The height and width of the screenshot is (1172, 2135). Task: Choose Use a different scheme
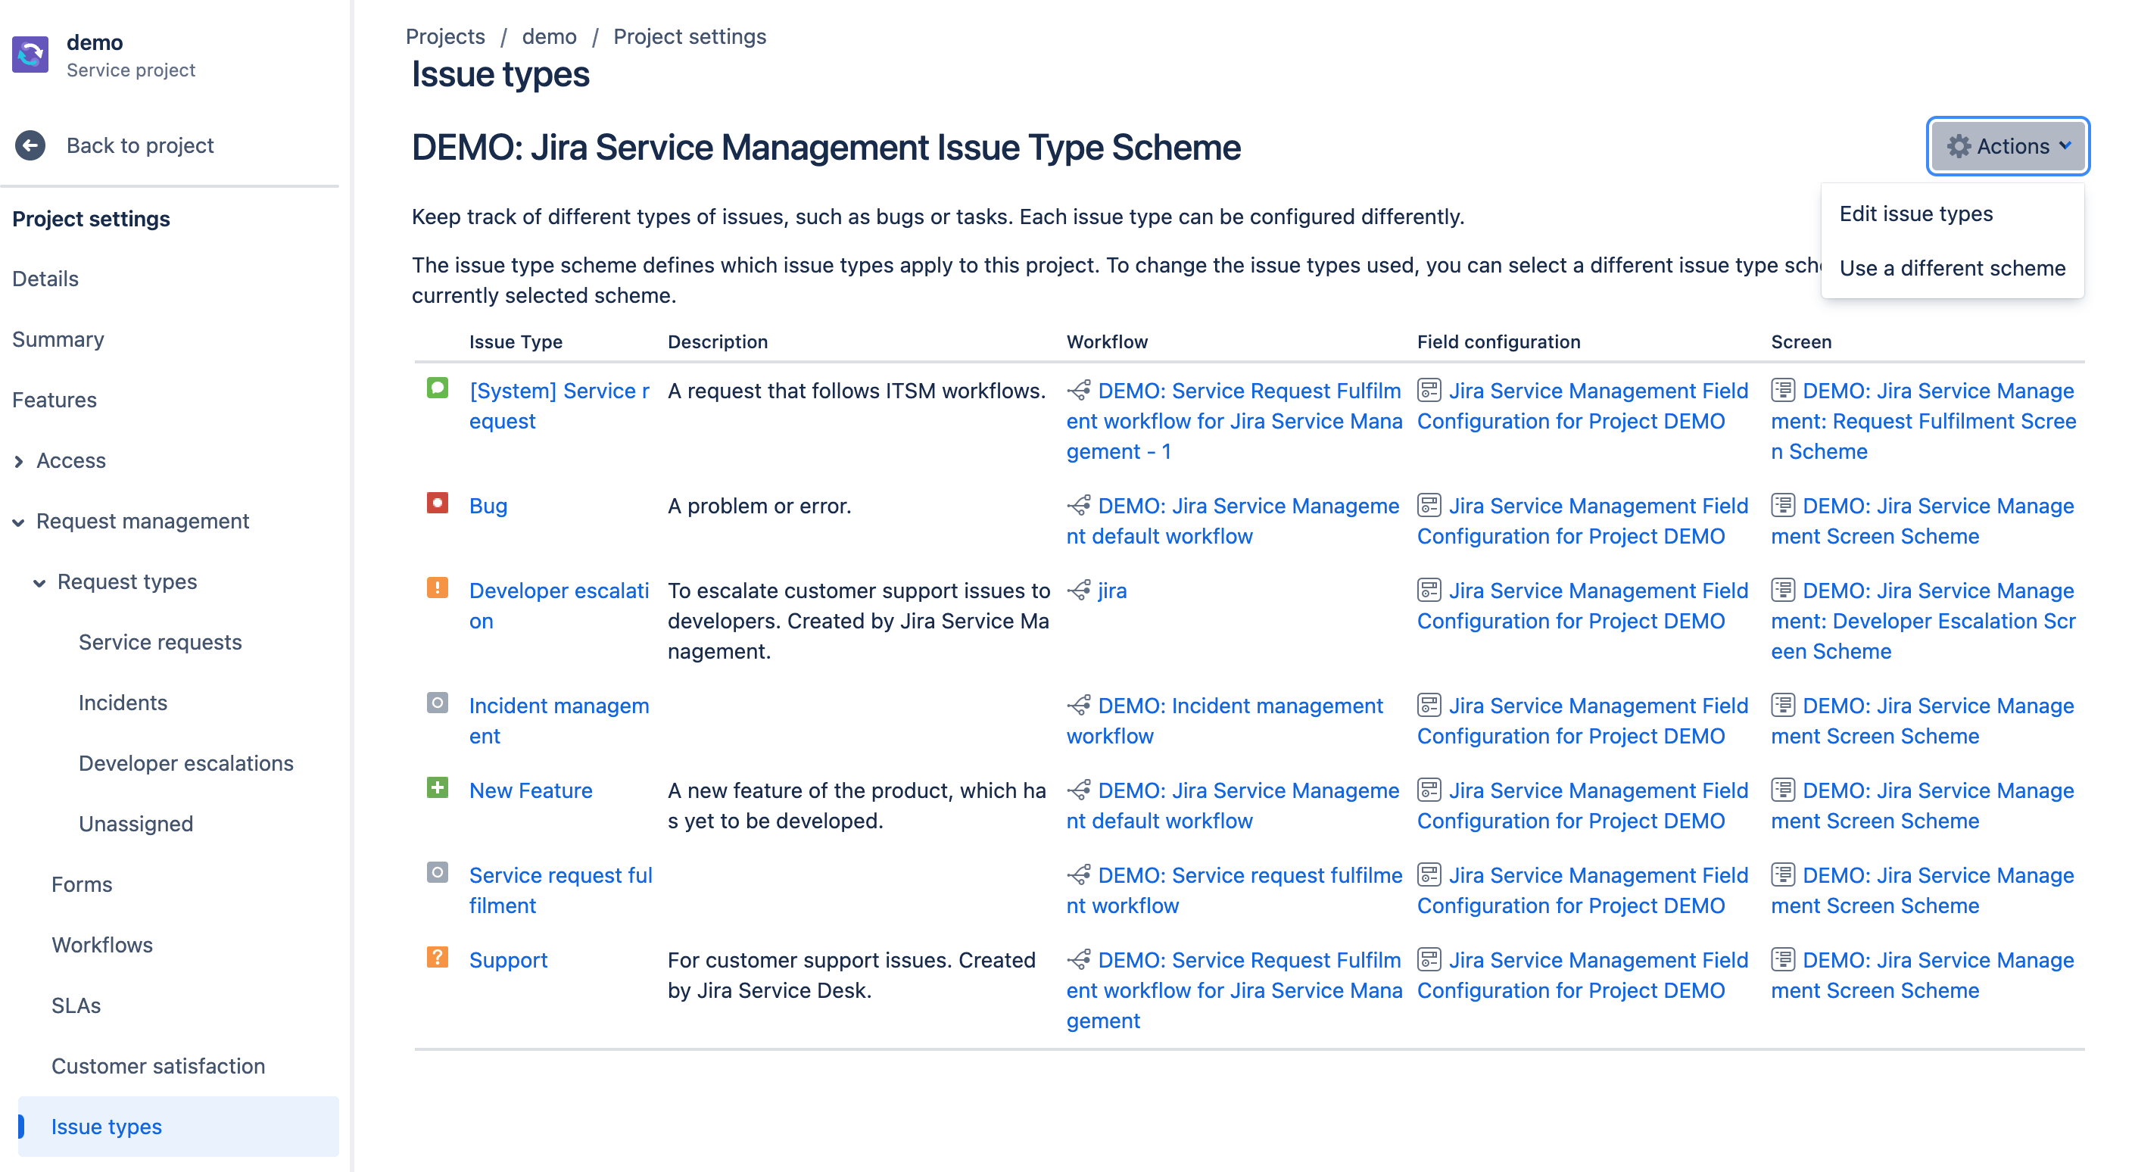(x=1952, y=268)
